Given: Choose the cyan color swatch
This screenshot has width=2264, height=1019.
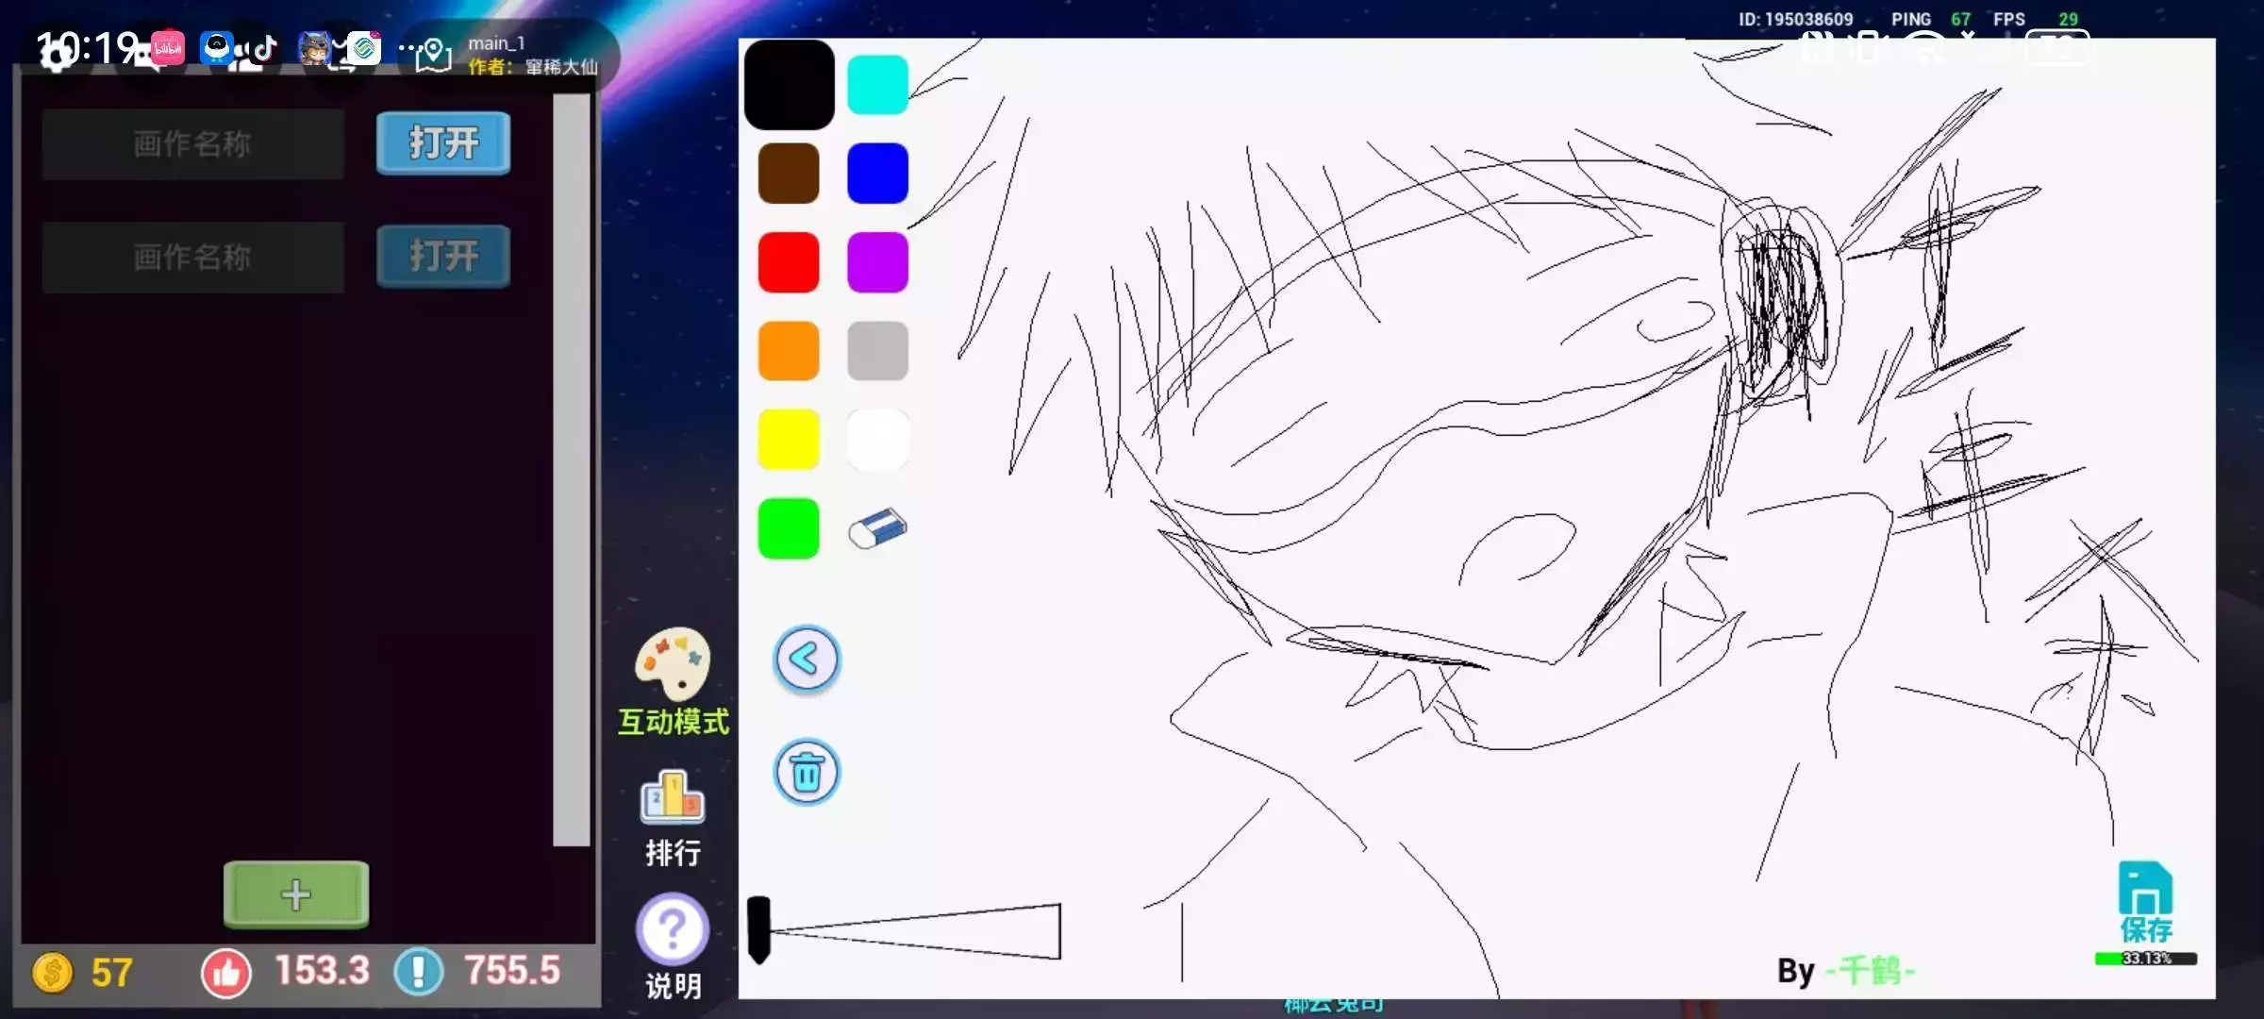Looking at the screenshot, I should pos(877,85).
